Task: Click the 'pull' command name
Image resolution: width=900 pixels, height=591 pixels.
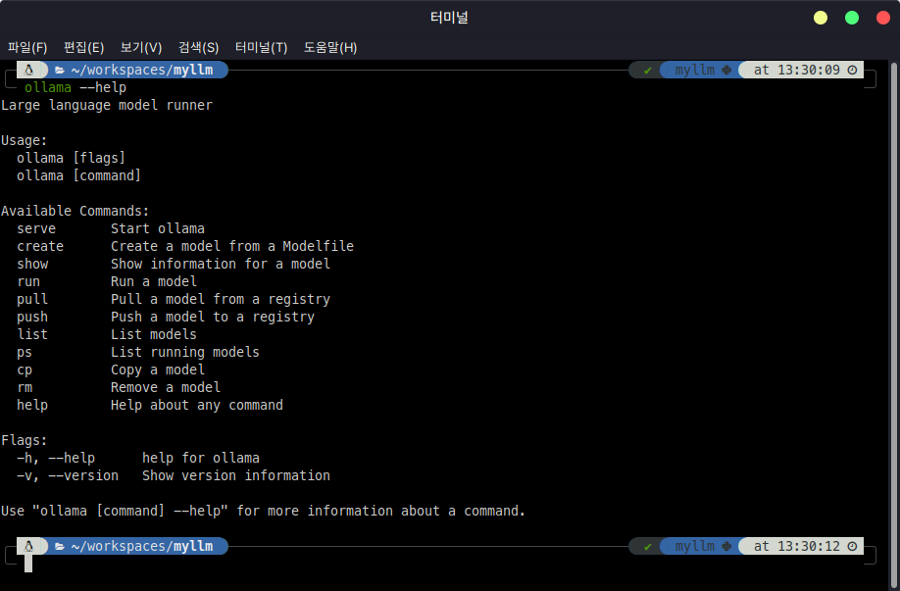Action: (x=32, y=300)
